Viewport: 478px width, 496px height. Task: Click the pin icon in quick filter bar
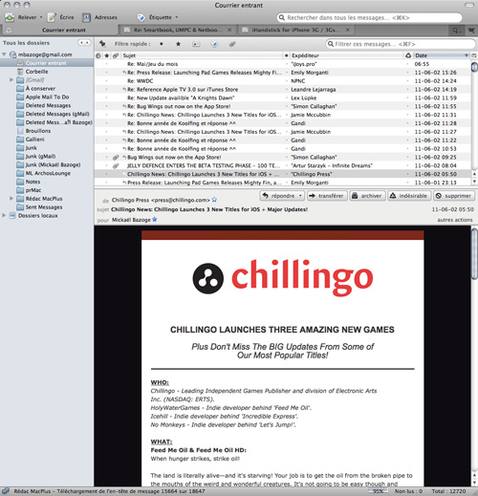click(102, 44)
